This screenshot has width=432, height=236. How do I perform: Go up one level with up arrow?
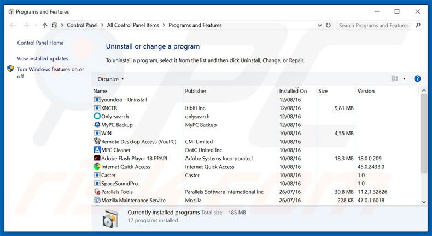[x=45, y=25]
